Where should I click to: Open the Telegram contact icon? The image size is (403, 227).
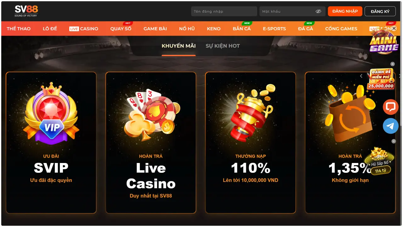(391, 126)
